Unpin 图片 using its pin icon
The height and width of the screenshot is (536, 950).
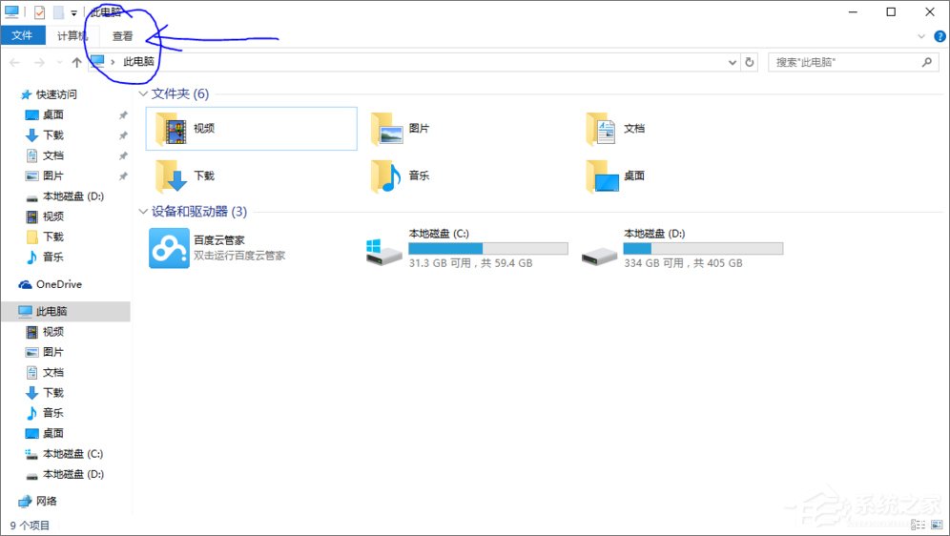[123, 176]
